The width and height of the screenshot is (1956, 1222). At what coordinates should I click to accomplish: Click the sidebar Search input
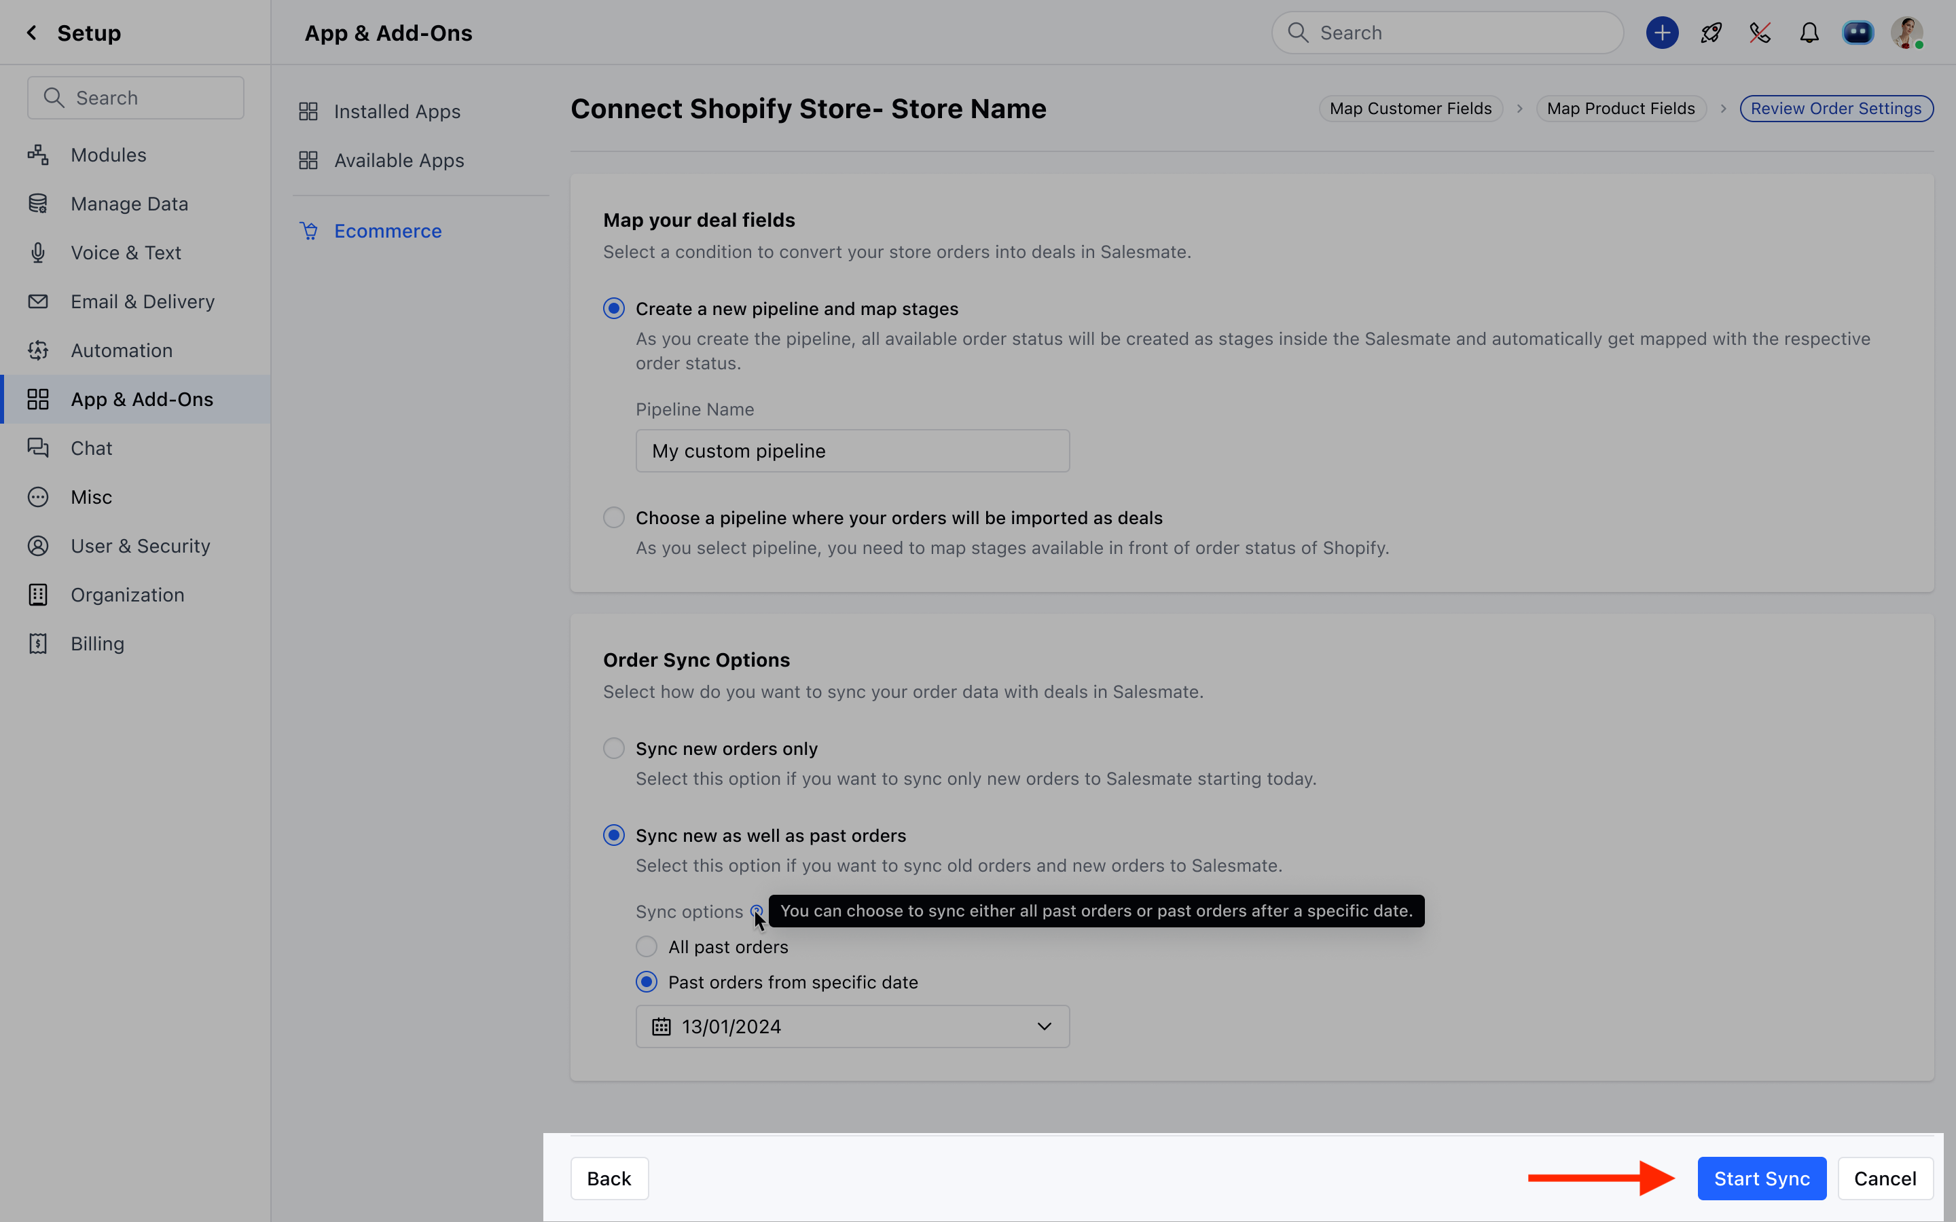(136, 98)
